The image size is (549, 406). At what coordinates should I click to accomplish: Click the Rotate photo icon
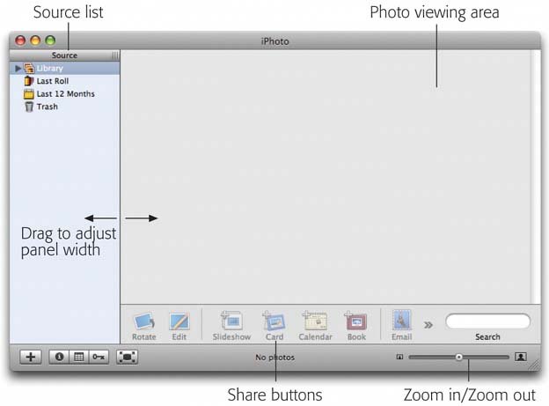144,321
